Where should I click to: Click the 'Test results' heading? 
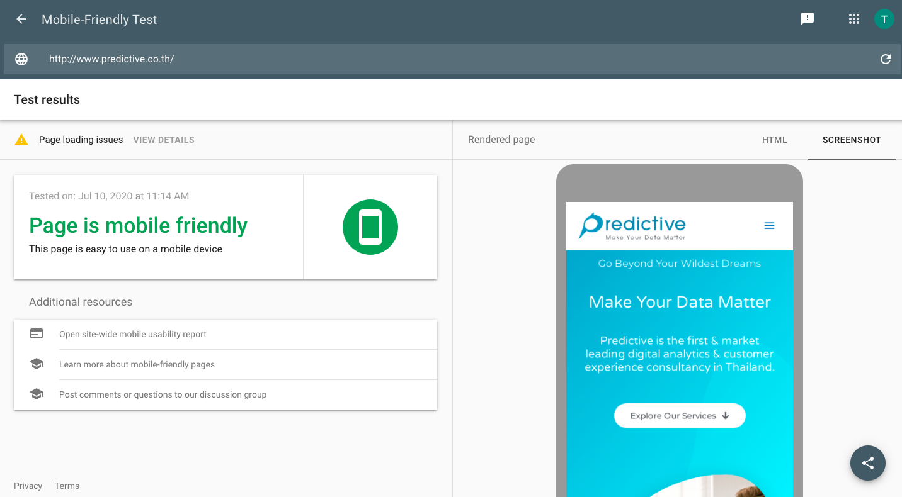[x=47, y=99]
